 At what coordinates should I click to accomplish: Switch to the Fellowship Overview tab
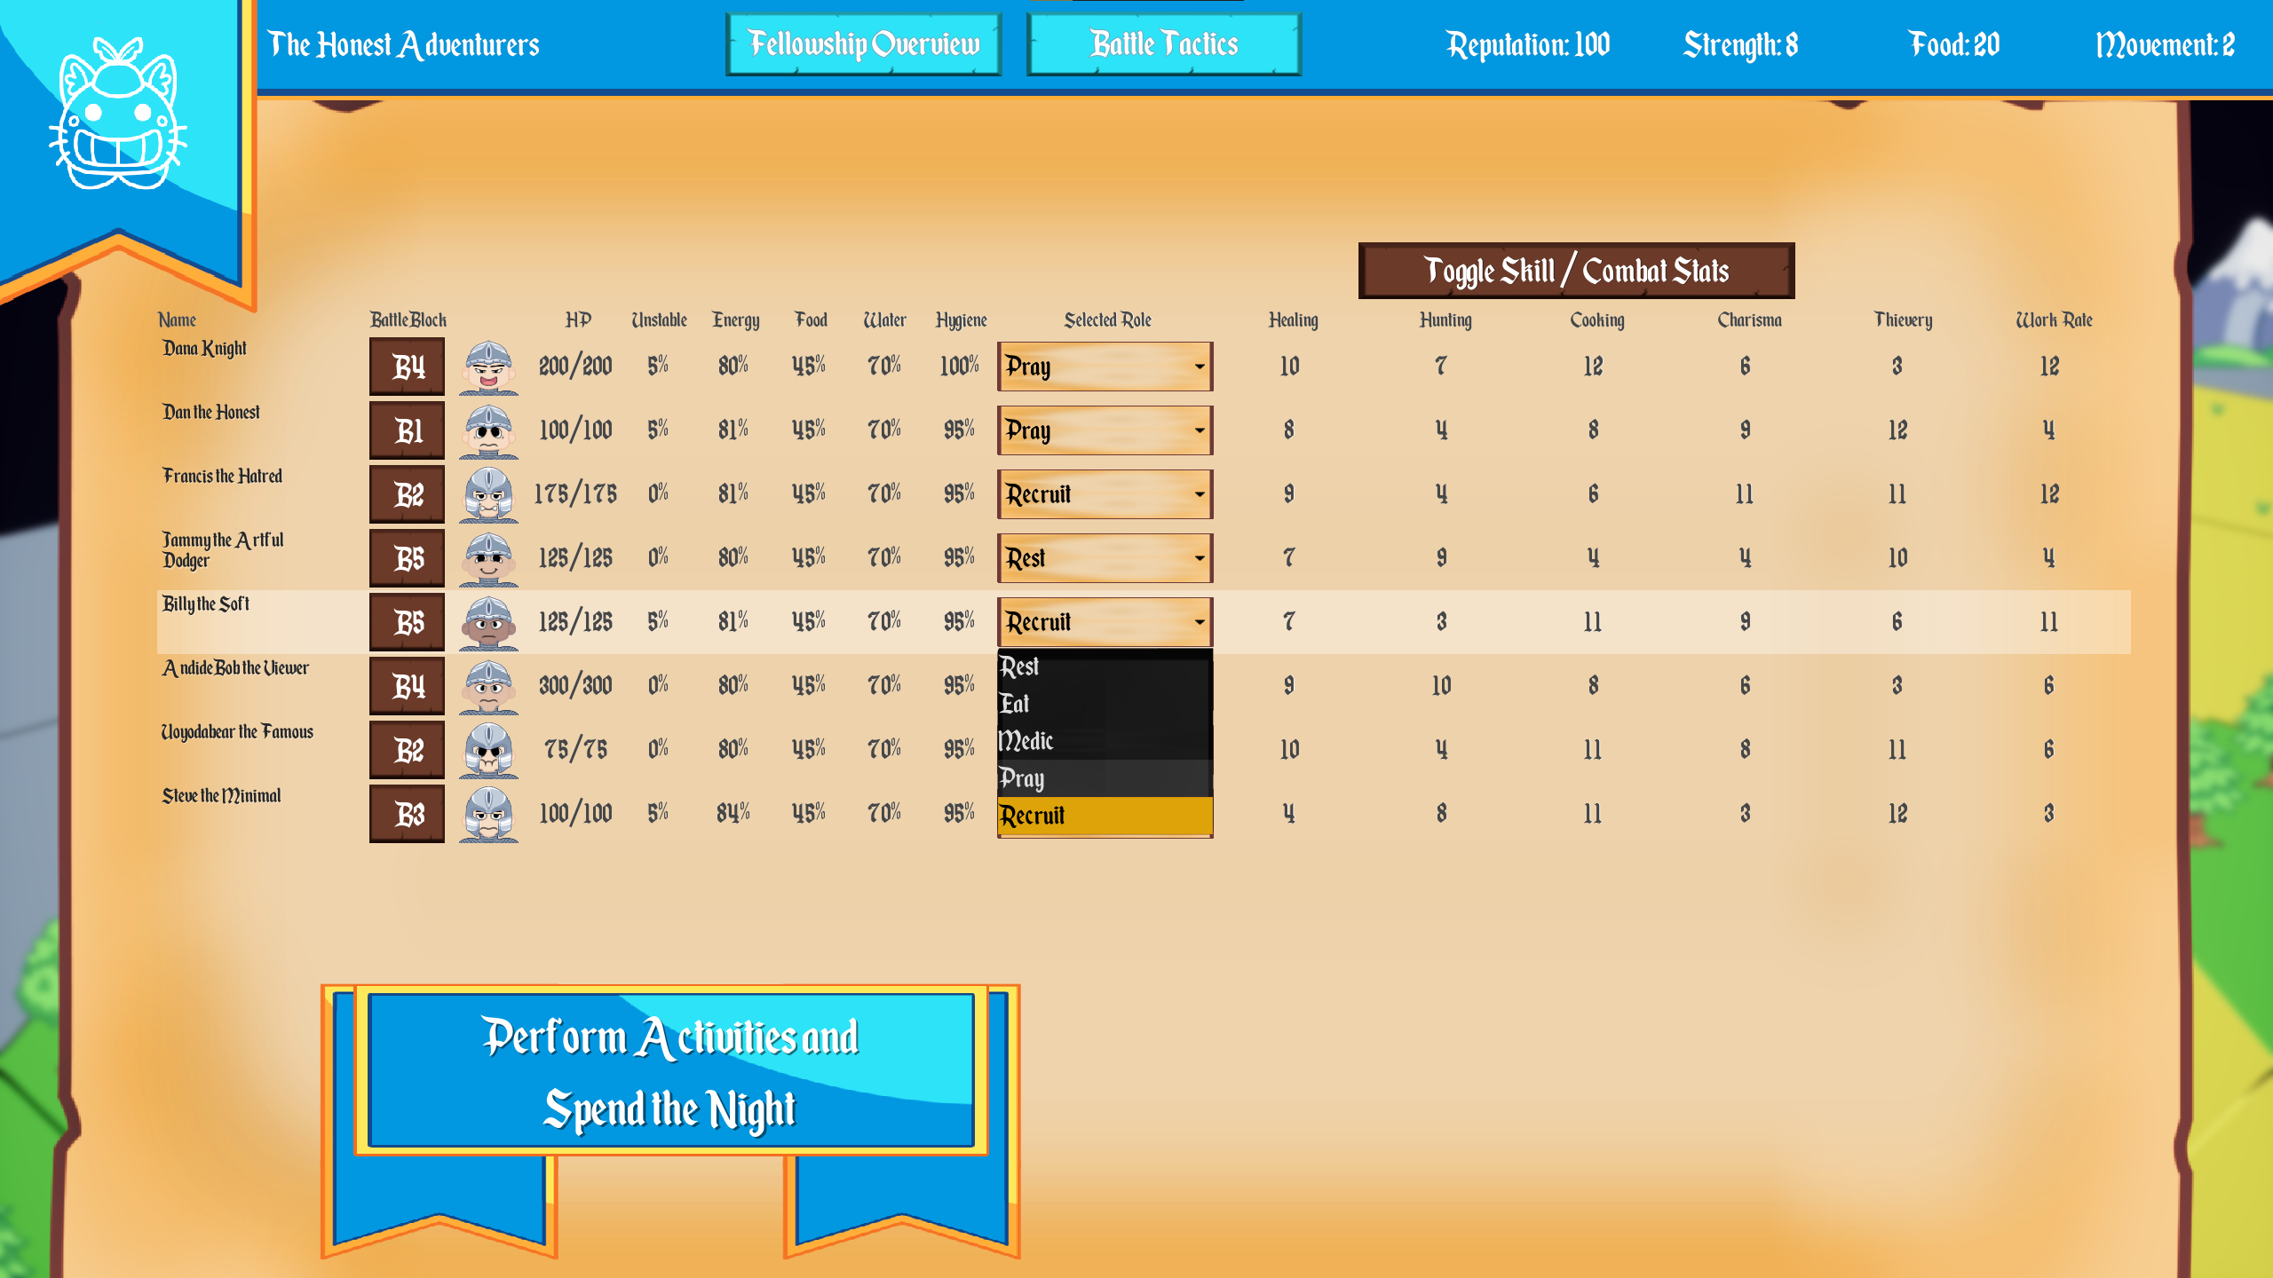tap(863, 43)
